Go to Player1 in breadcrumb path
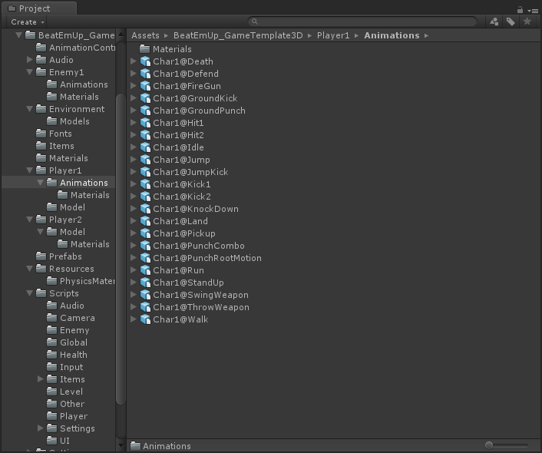The image size is (542, 453). click(x=333, y=35)
